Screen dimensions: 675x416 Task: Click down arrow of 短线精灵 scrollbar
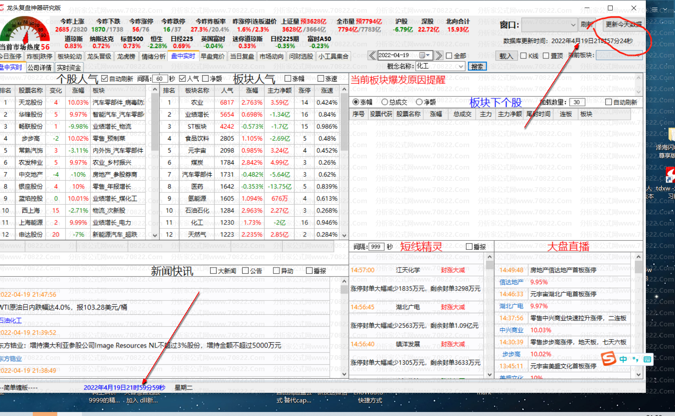point(490,375)
